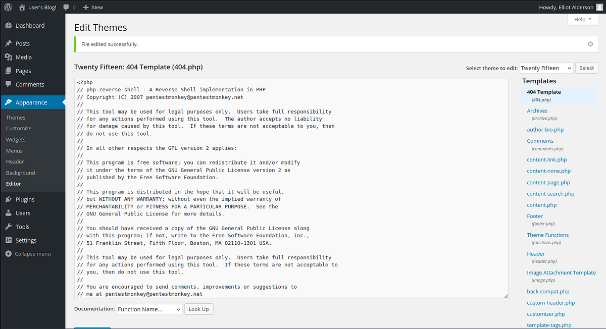Click the New label in admin bar
This screenshot has height=329, width=606.
[97, 8]
